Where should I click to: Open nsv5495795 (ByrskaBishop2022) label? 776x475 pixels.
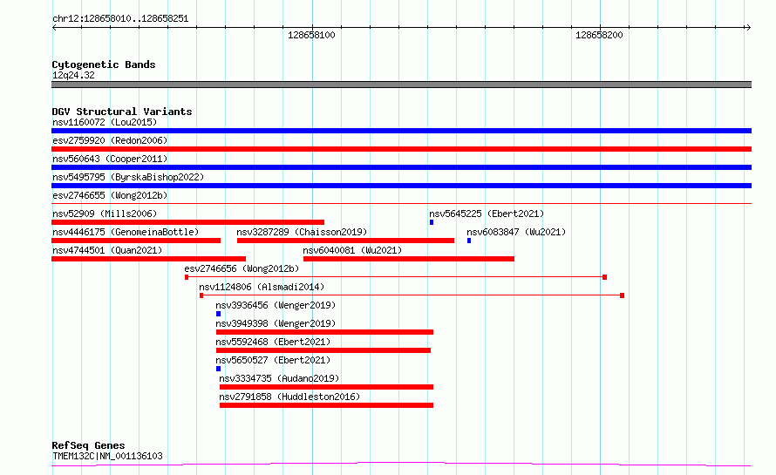pos(128,177)
